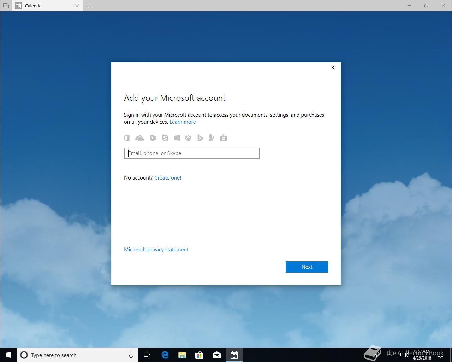Click the OneDrive cloud icon
The image size is (452, 362).
coord(140,138)
